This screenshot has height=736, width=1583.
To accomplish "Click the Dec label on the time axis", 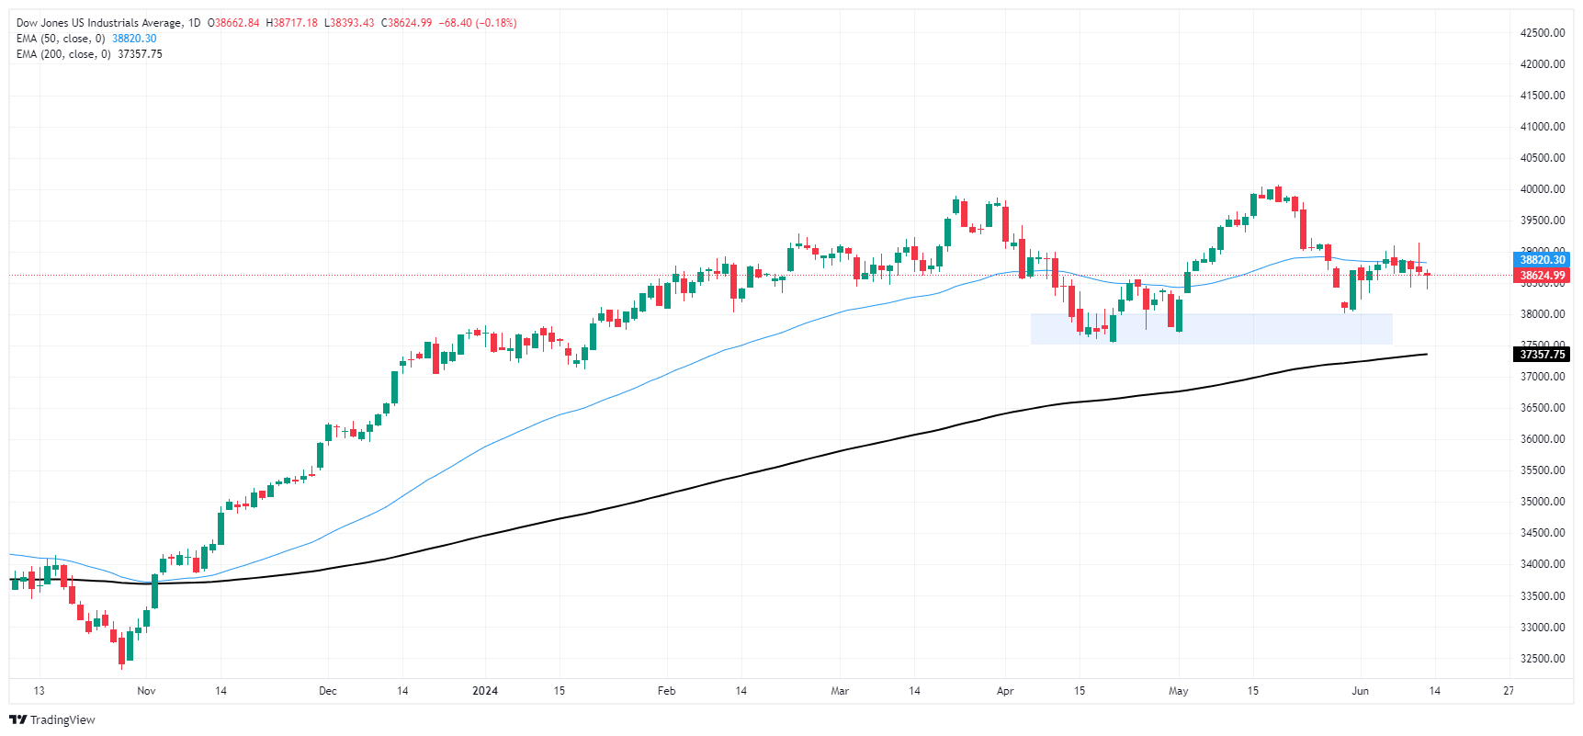I will 328,691.
